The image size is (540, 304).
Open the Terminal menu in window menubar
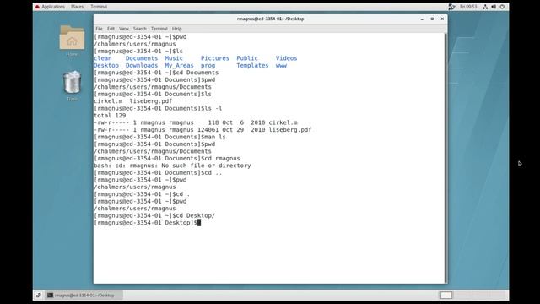(x=159, y=29)
